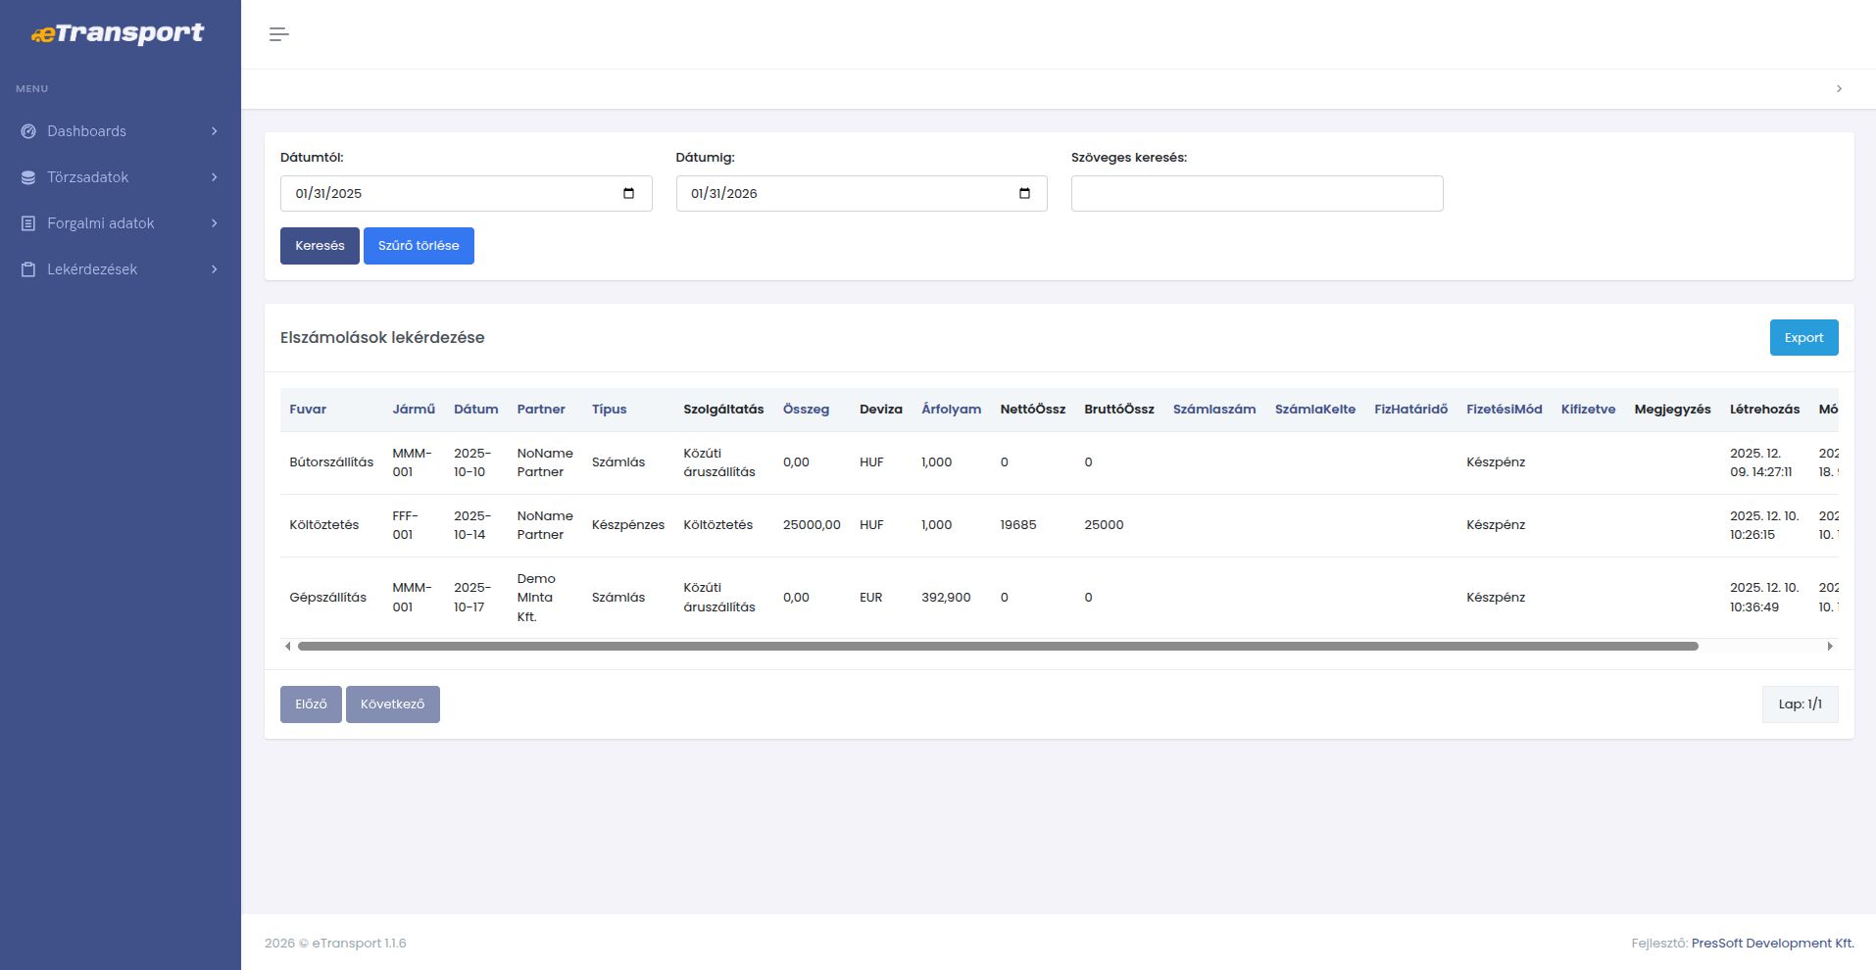The width and height of the screenshot is (1876, 970).
Task: Click the Törzsadatok database icon
Action: click(x=28, y=177)
